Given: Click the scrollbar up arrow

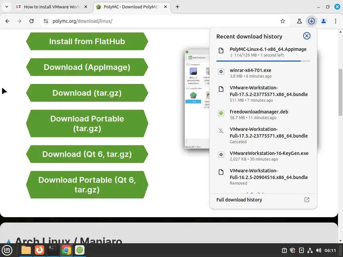Looking at the screenshot, I should [x=340, y=32].
